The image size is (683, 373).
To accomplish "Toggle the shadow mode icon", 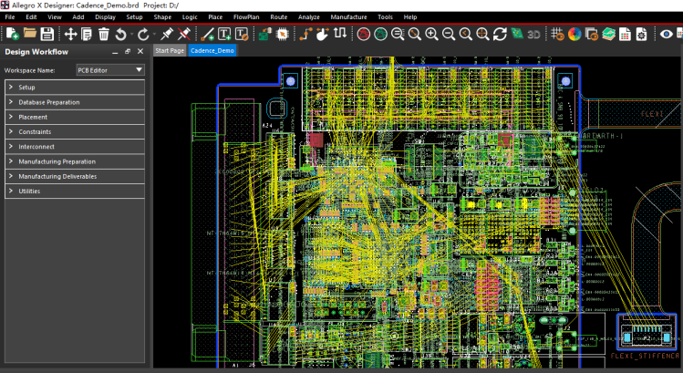I will point(592,34).
